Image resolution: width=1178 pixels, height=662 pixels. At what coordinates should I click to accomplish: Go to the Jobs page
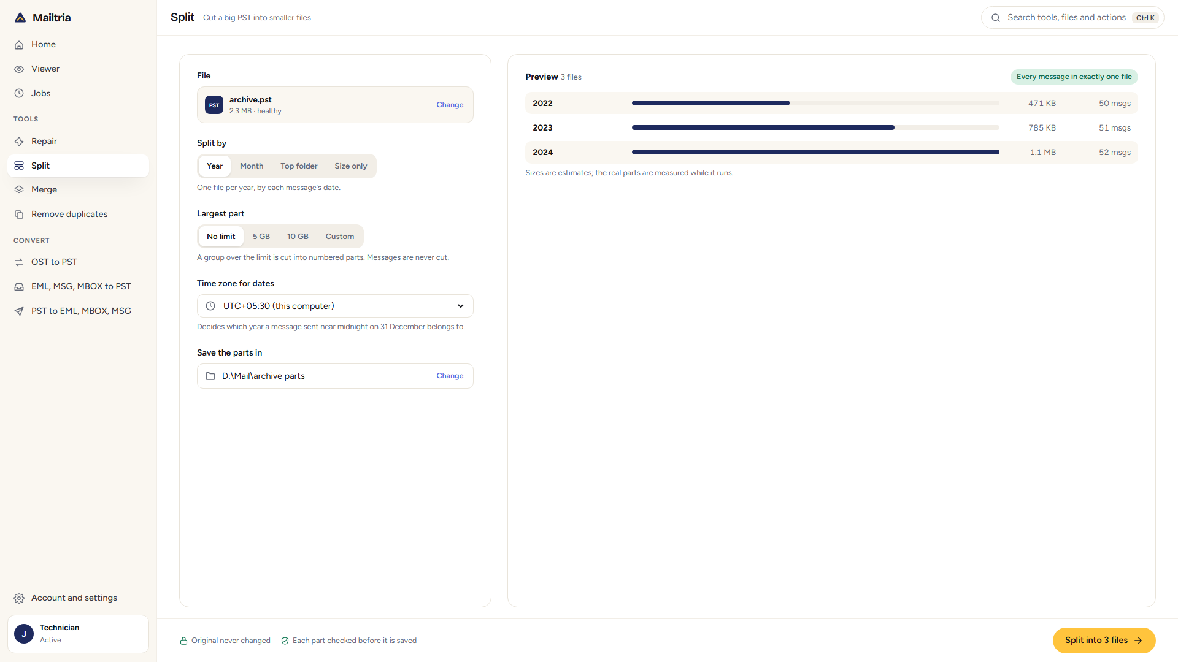click(78, 94)
